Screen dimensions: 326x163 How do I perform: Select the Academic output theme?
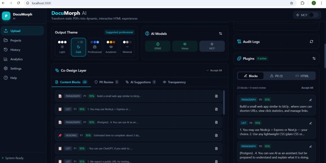click(x=111, y=47)
